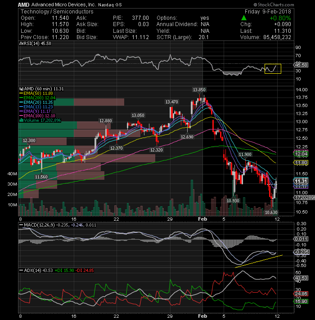Image resolution: width=315 pixels, height=320 pixels.
Task: Click the EMA(9) 11.17 legend entry
Action: (x=35, y=111)
